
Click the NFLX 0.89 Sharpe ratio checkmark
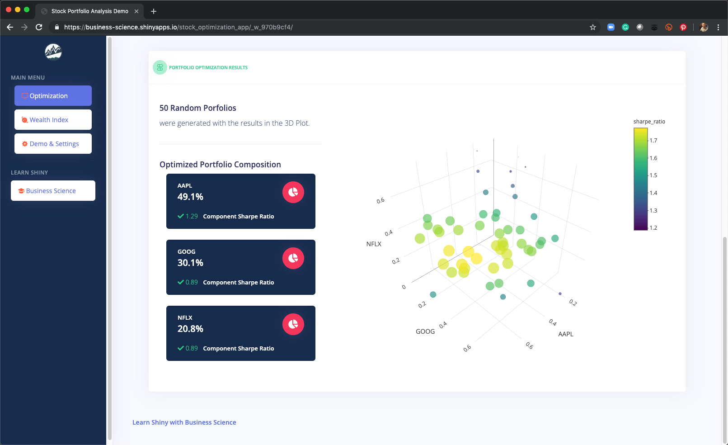click(x=181, y=348)
